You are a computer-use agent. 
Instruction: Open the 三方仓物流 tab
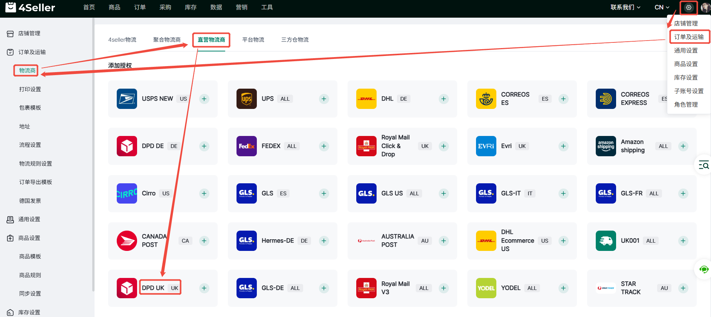(295, 40)
